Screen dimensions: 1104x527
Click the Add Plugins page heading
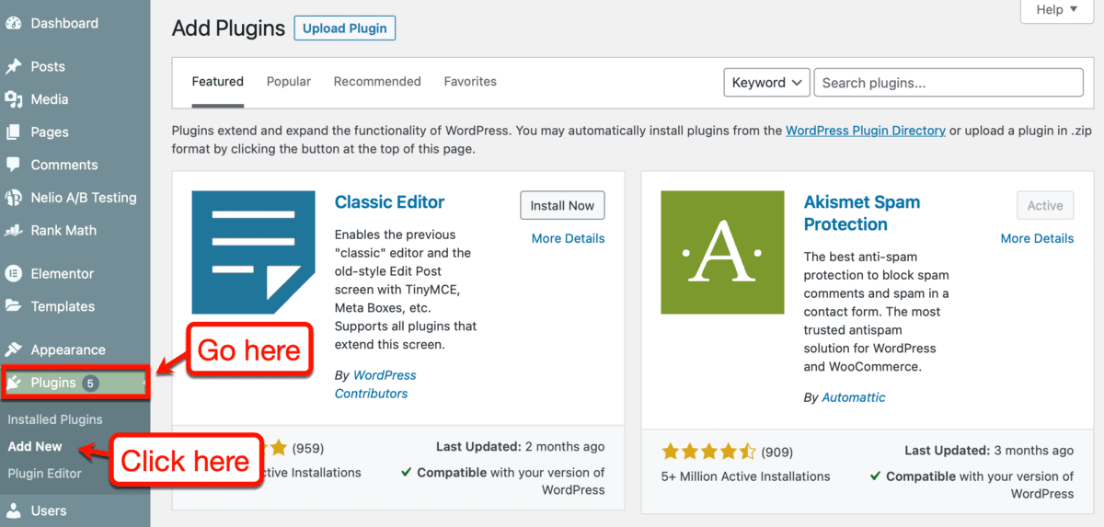[x=228, y=29]
